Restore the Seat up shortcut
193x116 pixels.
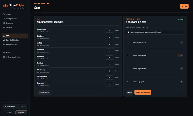pos(117,44)
